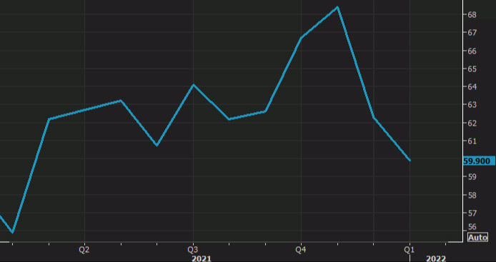
Task: Click the 2021 year label
Action: pyautogui.click(x=201, y=259)
